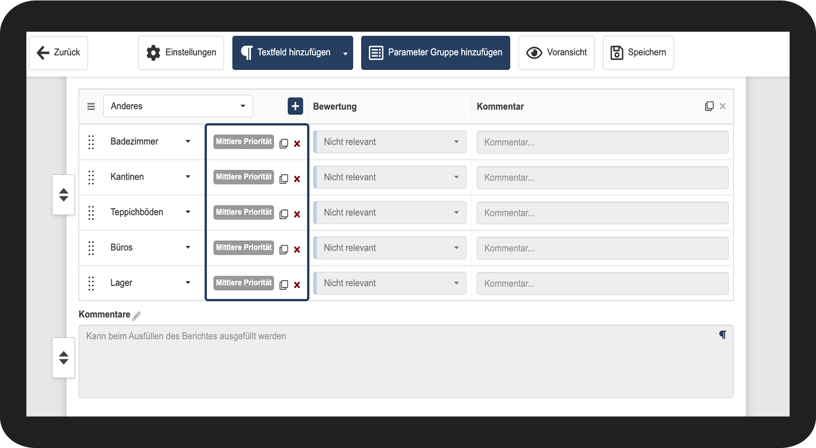Screen dimensions: 816x448
Task: Click the Teppichböden row drag handle
Action: tap(91, 213)
